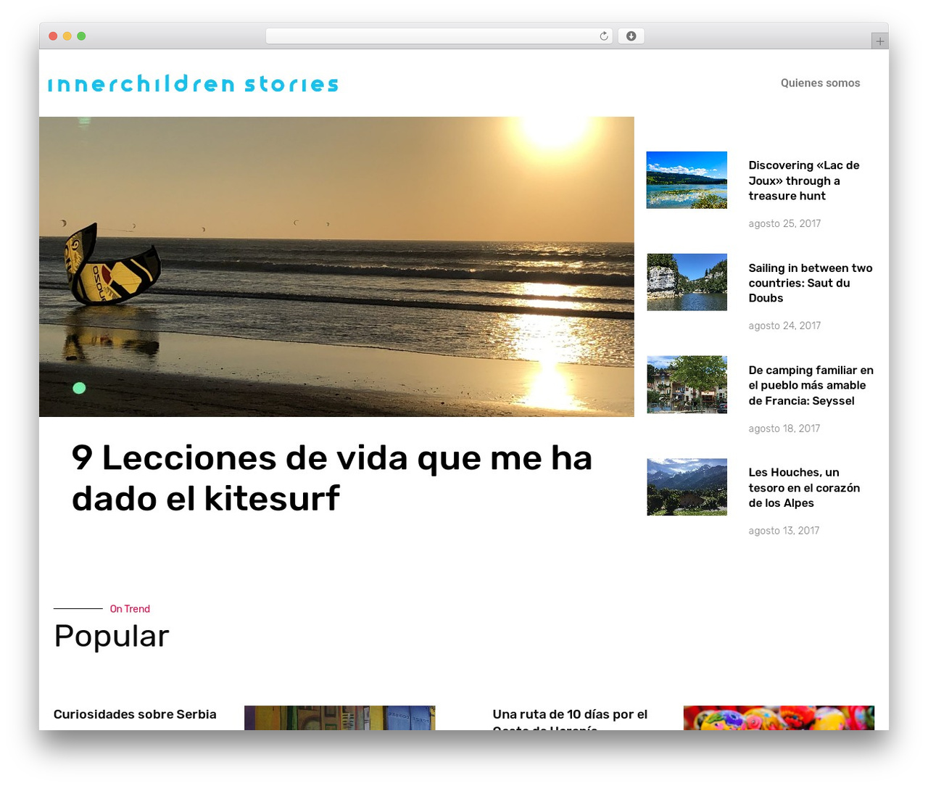The width and height of the screenshot is (928, 786).
Task: Reload the page with the refresh icon
Action: [x=603, y=36]
